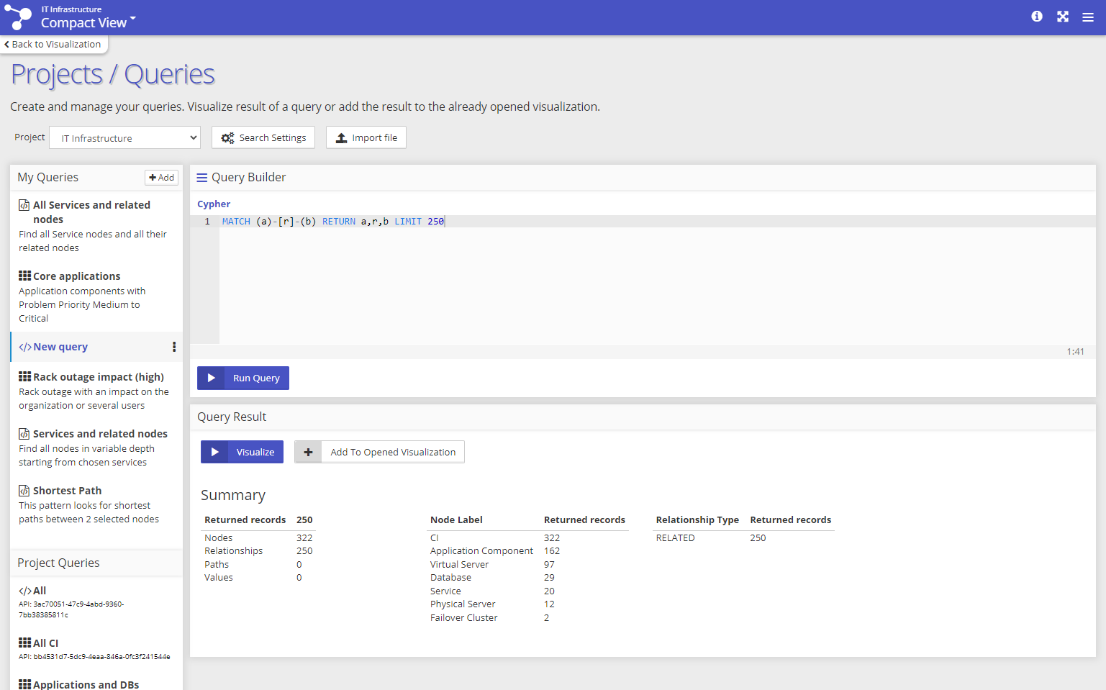Open the hamburger menu in header
1106x690 pixels.
(x=1087, y=17)
